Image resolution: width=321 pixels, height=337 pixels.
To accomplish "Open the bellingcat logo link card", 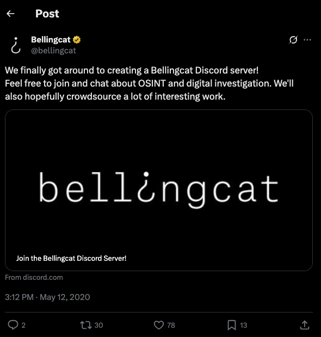I will point(159,190).
